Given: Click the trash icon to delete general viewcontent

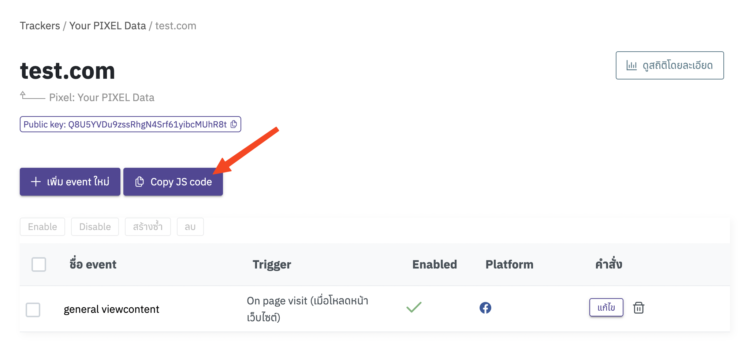Looking at the screenshot, I should pos(639,308).
